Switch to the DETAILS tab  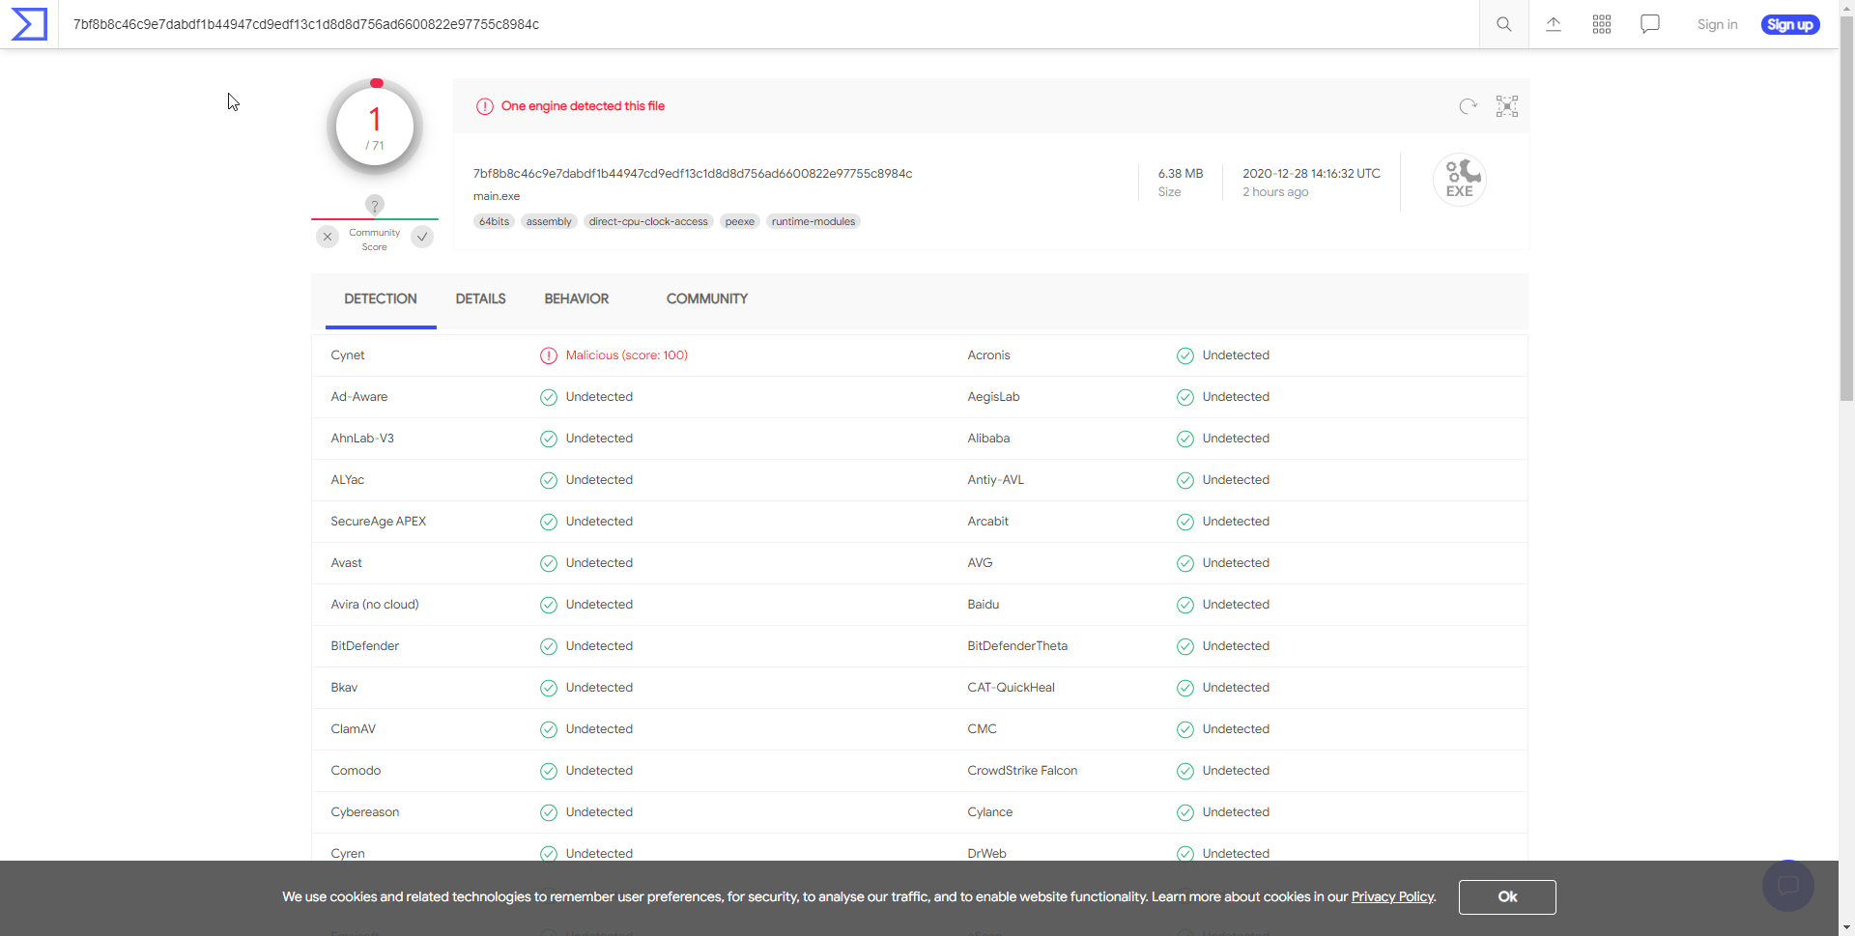tap(480, 299)
